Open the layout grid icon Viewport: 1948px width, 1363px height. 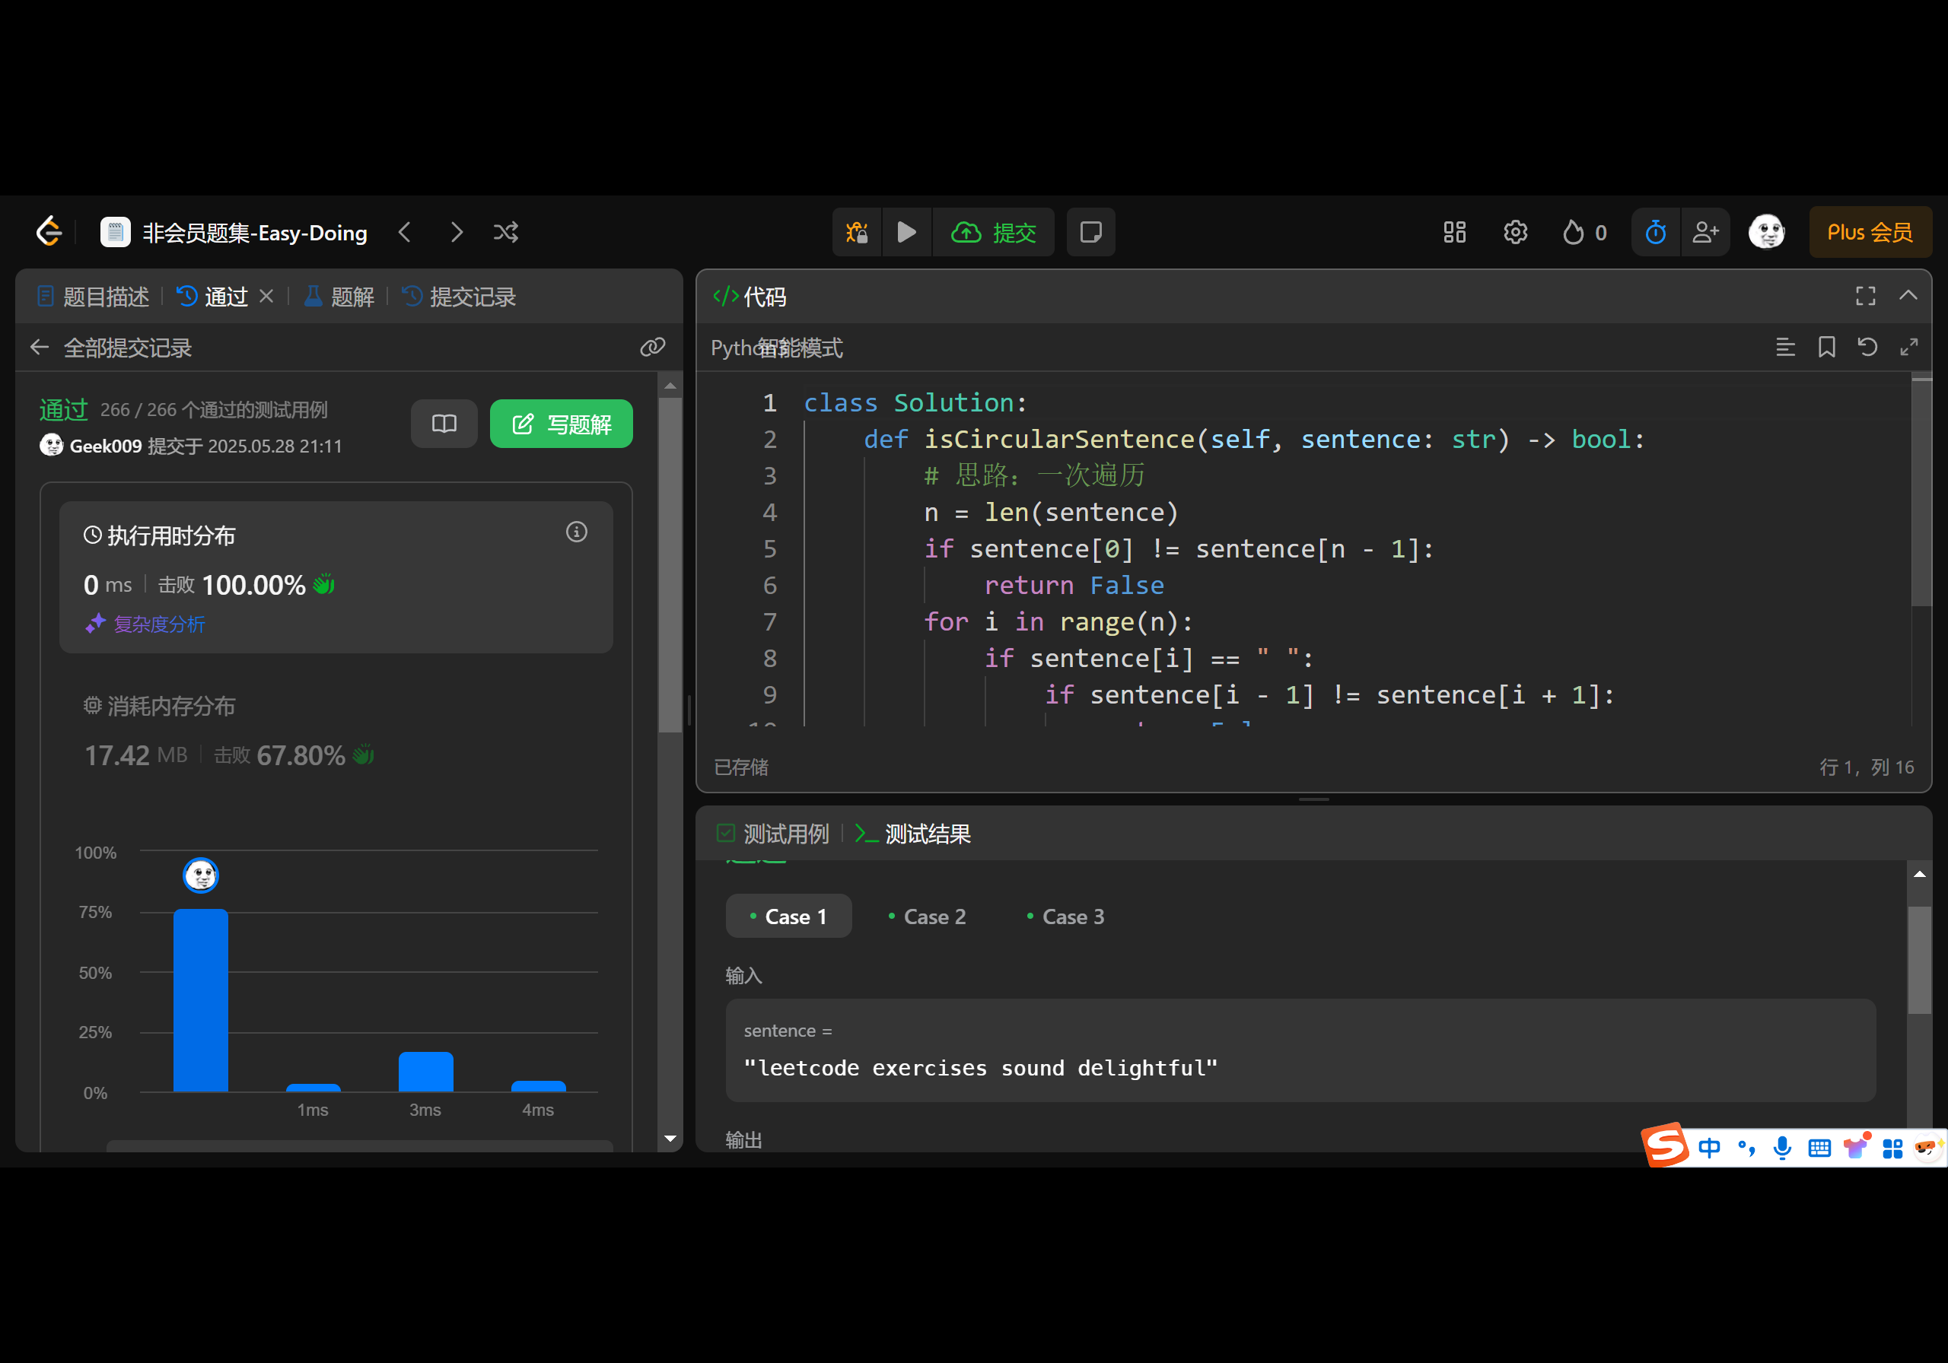point(1454,233)
